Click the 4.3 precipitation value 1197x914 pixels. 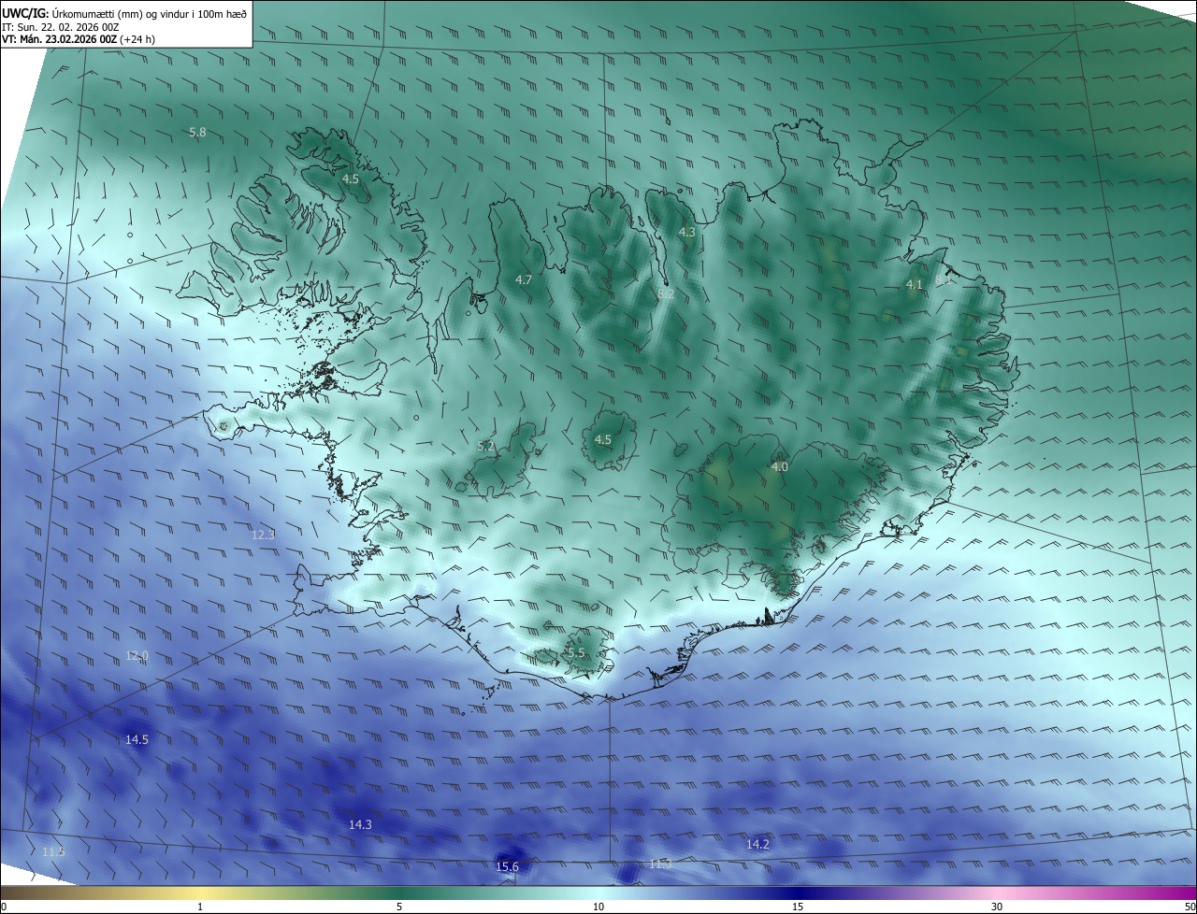687,232
